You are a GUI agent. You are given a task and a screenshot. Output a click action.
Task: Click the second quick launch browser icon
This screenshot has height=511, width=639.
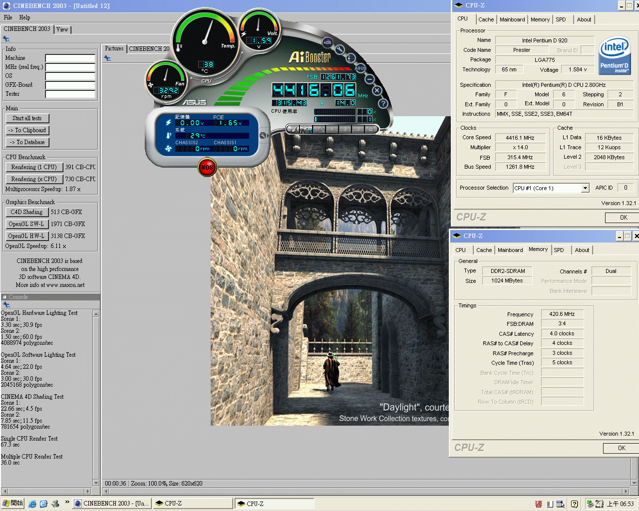tap(43, 504)
